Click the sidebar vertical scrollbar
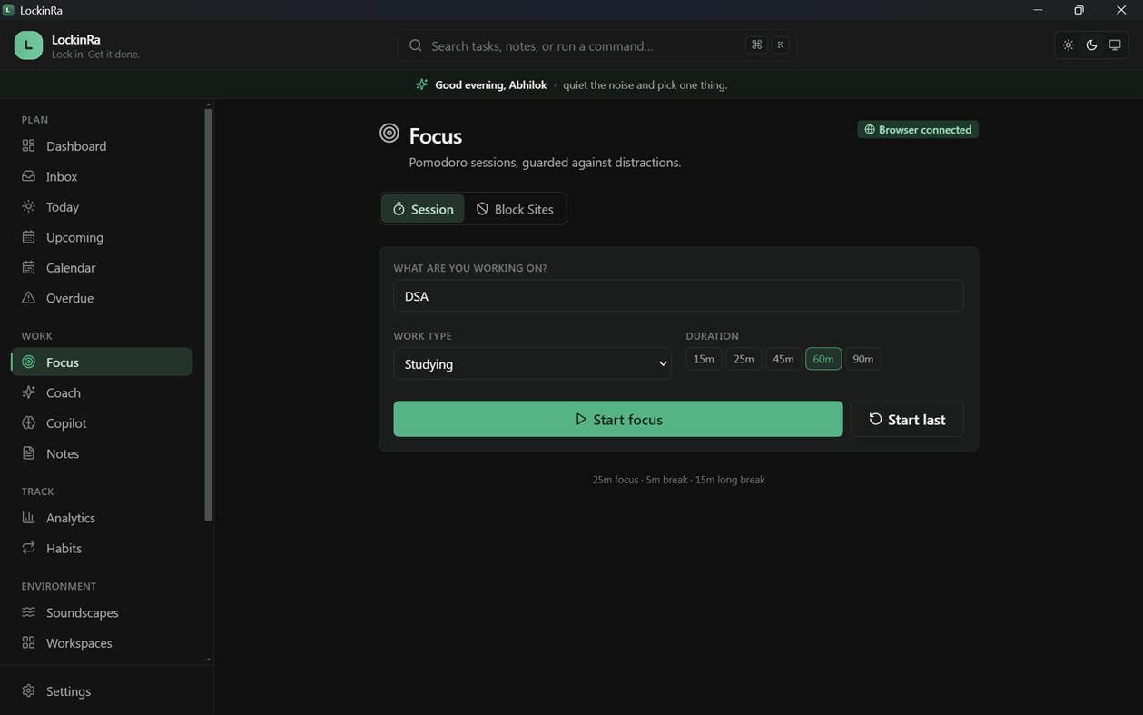 [x=208, y=314]
